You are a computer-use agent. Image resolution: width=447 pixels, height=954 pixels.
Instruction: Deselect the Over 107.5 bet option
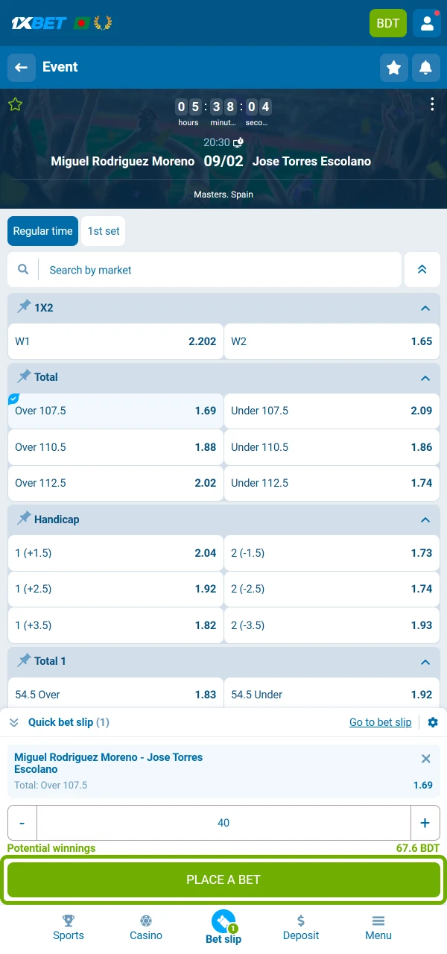(115, 411)
